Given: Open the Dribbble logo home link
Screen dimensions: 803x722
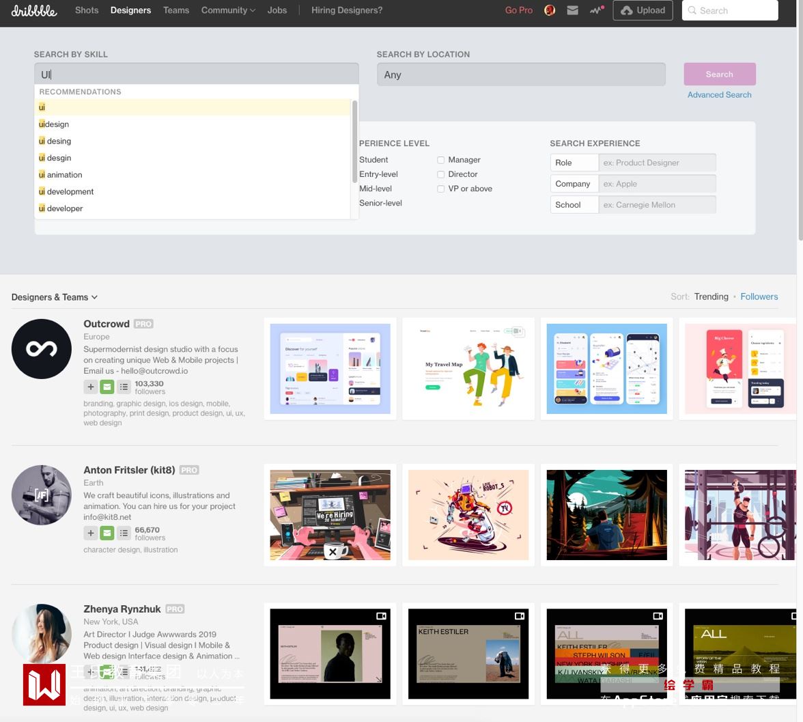Looking at the screenshot, I should (34, 11).
